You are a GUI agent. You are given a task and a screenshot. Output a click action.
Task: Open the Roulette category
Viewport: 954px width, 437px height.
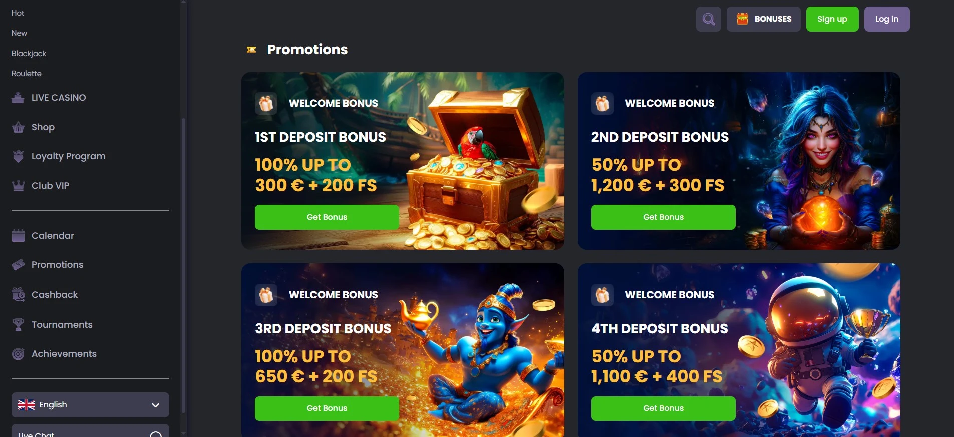27,73
